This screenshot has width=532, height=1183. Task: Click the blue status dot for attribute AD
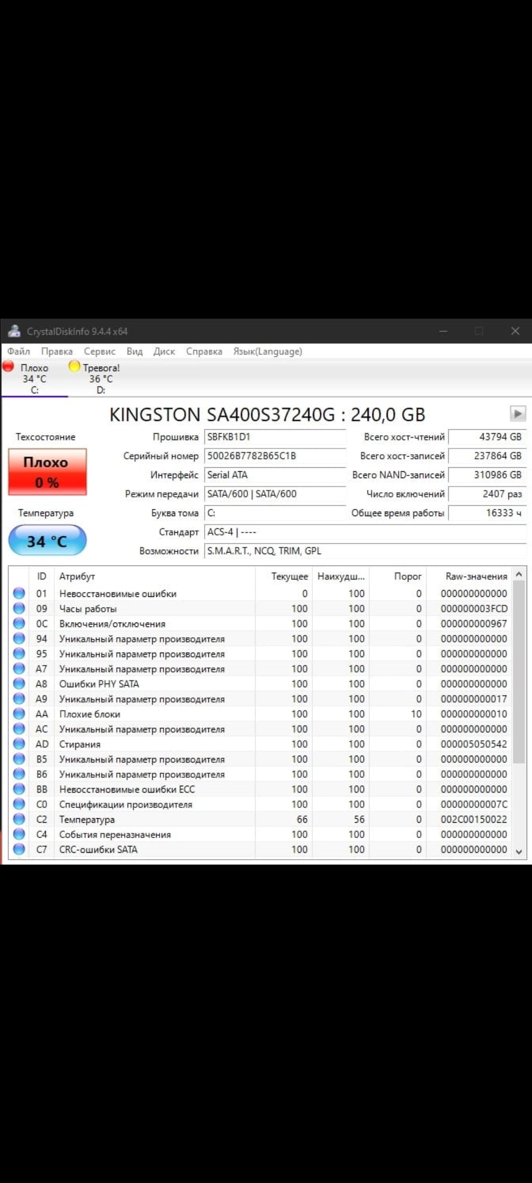19,743
